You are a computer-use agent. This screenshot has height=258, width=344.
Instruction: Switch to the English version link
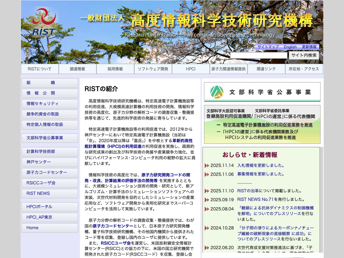click(290, 47)
